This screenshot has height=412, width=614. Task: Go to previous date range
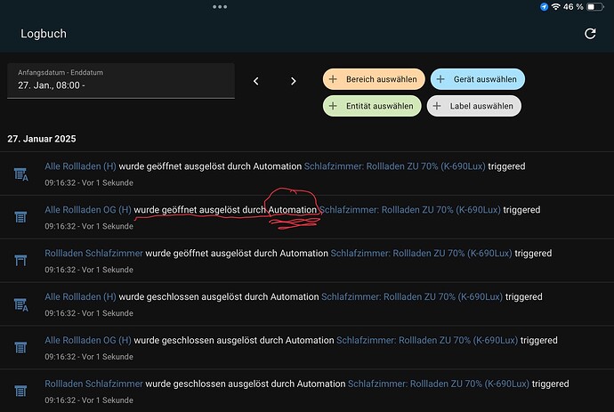click(256, 81)
